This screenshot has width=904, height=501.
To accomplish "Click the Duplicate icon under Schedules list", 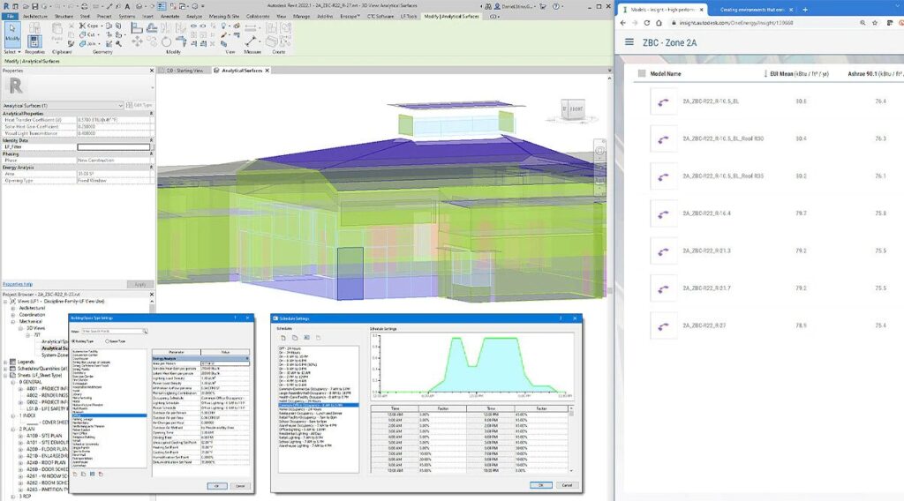I will pos(295,338).
